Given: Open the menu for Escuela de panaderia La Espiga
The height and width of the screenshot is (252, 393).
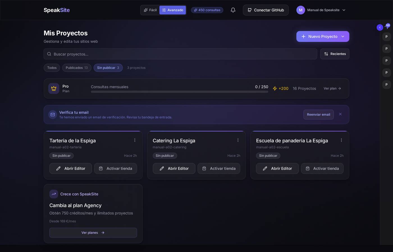Looking at the screenshot, I should [x=341, y=140].
